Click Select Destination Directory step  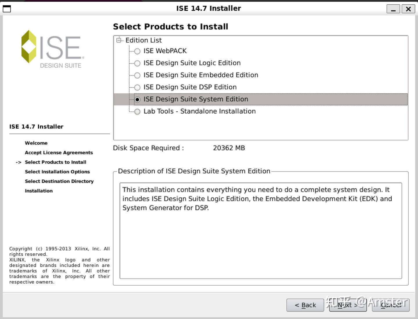click(x=59, y=181)
